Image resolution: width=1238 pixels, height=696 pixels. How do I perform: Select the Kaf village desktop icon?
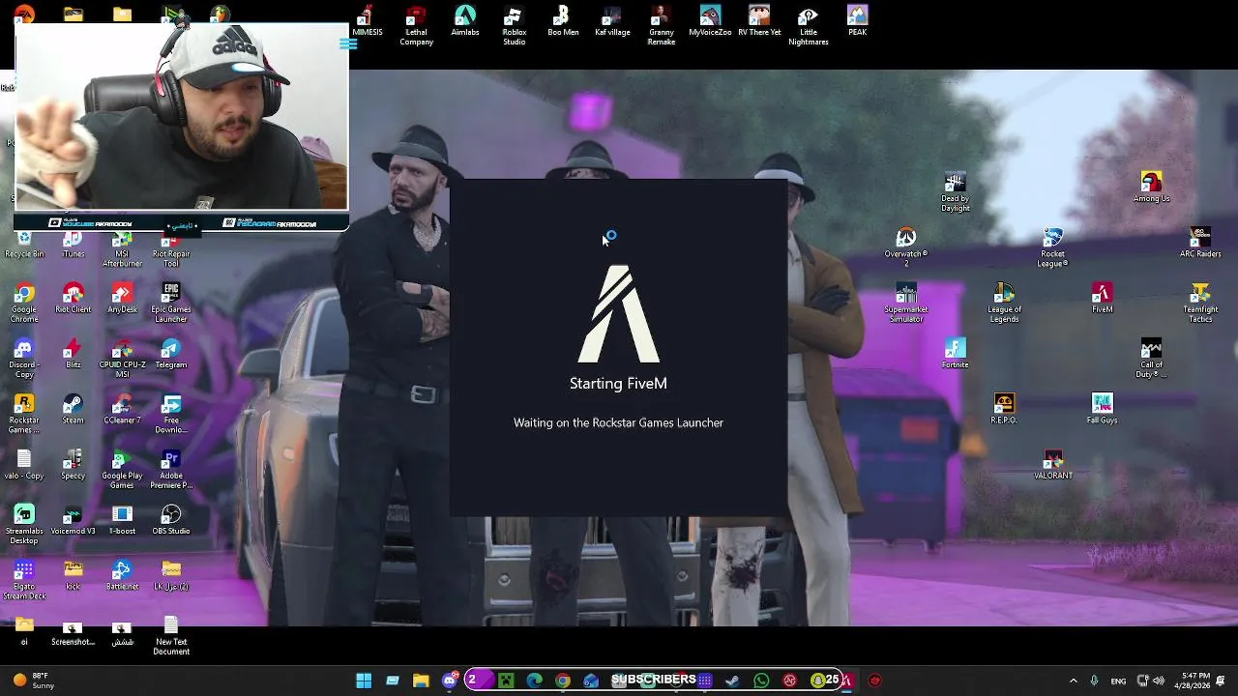[x=612, y=21]
